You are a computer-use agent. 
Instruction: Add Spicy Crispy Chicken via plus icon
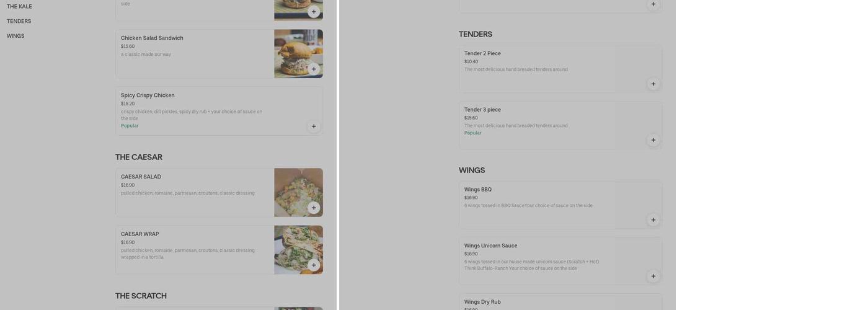click(314, 126)
